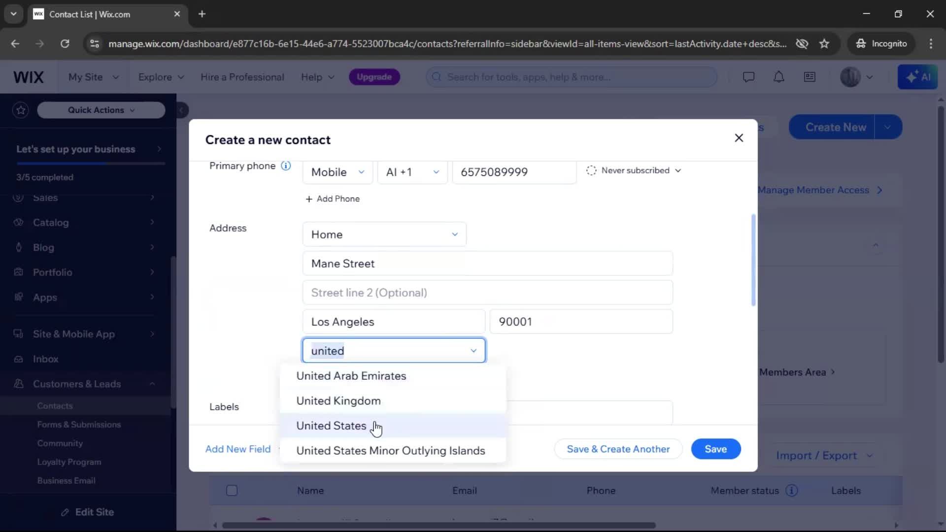The height and width of the screenshot is (532, 946).
Task: Click the tracking protection eye icon
Action: pyautogui.click(x=802, y=44)
